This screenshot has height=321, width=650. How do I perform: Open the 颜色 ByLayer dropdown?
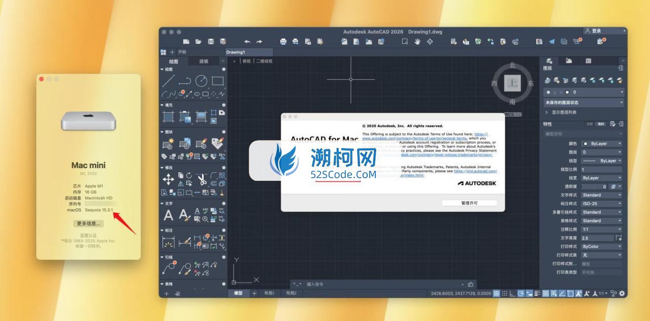602,144
